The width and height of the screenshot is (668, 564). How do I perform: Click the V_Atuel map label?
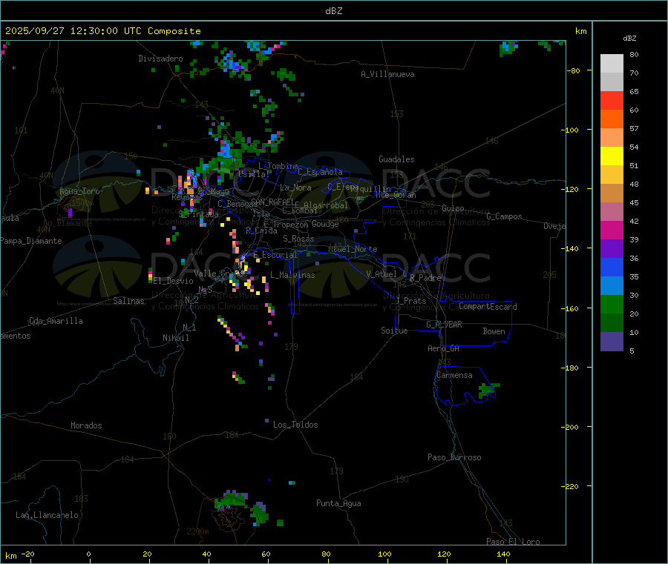382,274
